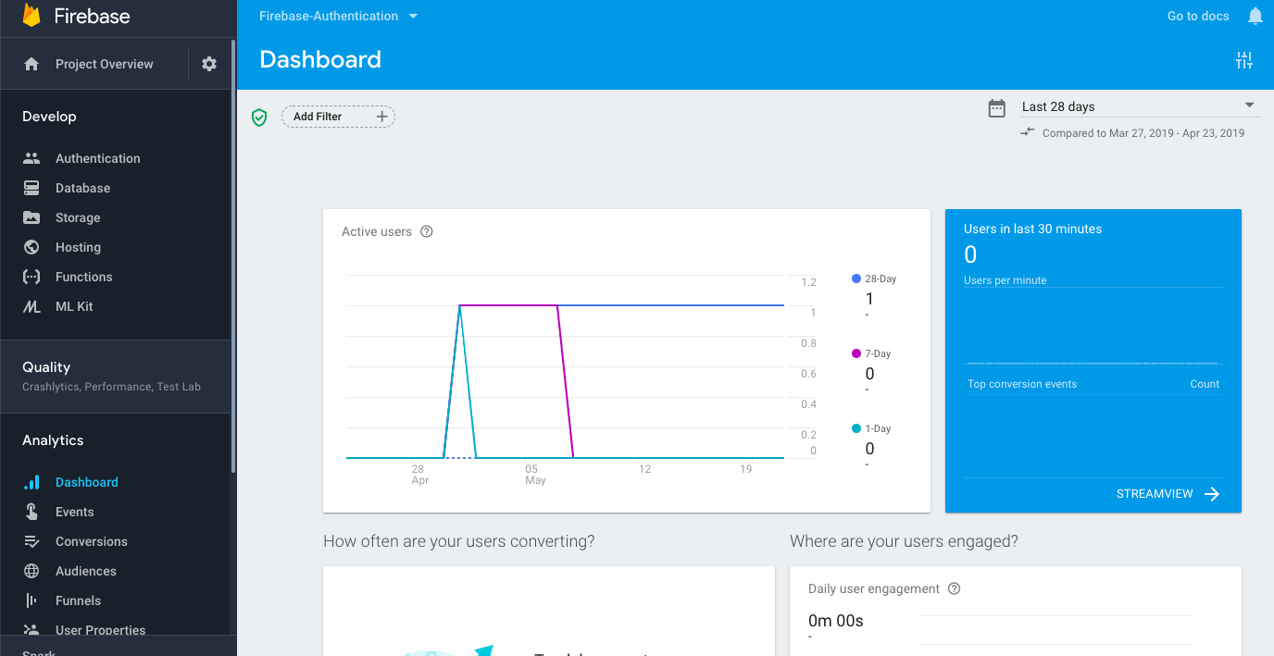Viewport: 1274px width, 656px height.
Task: Click the Conversions checklist icon
Action: pyautogui.click(x=31, y=541)
